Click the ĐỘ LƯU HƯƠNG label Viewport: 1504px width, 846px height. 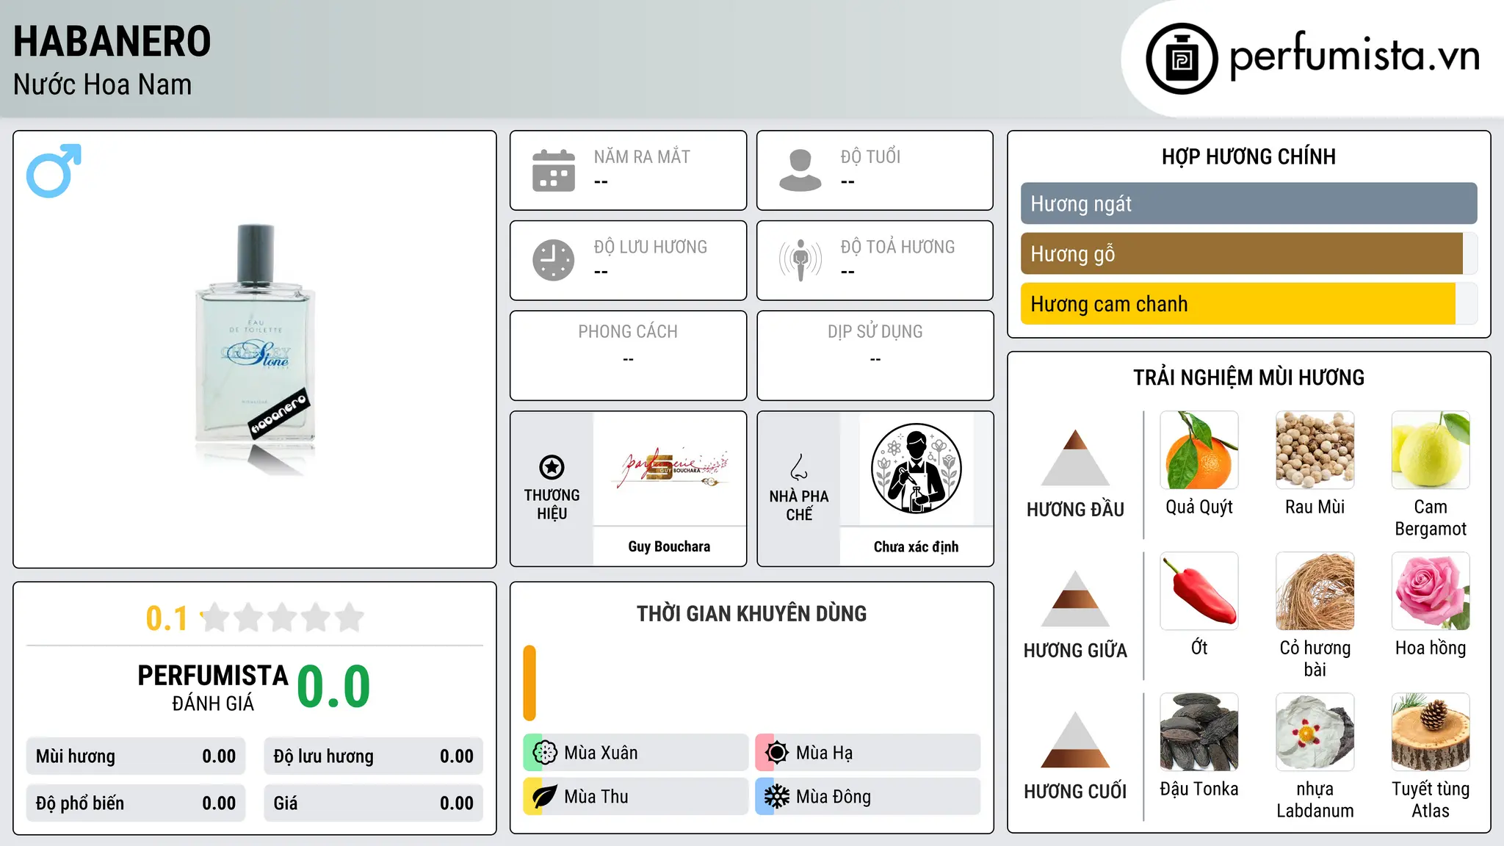click(x=651, y=247)
